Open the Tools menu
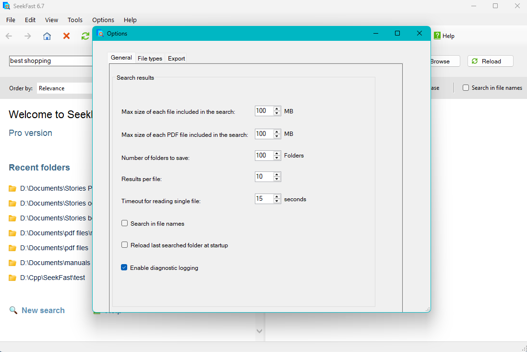Screen dimensions: 527x352 tap(75, 20)
